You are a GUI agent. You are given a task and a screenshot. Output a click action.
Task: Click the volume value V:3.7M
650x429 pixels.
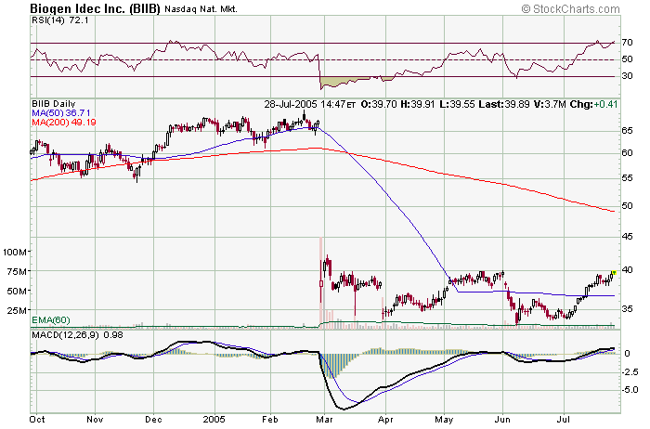click(550, 104)
